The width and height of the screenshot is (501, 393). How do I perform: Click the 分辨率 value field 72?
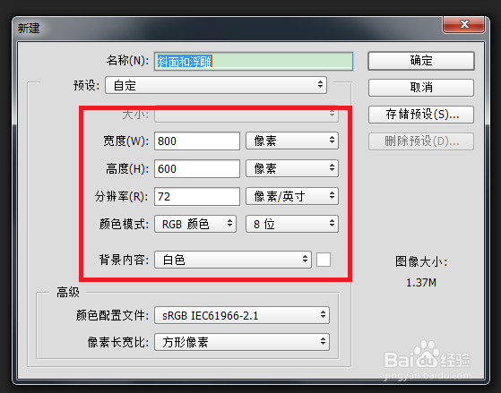tap(197, 196)
